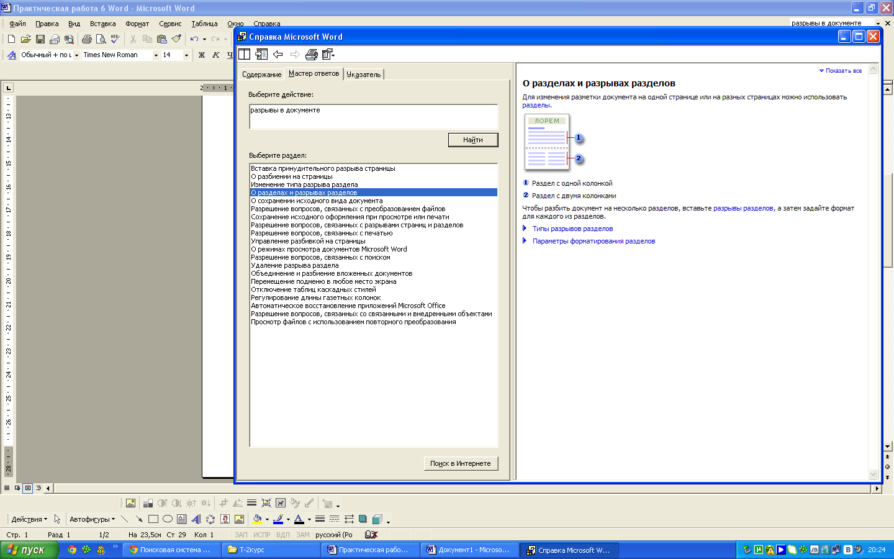
Task: Click the 'Поиск в Интернете' button
Action: [461, 463]
